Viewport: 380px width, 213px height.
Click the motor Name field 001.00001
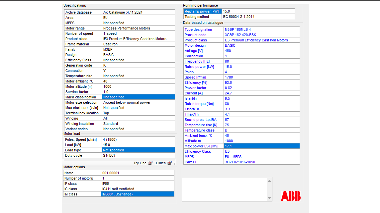click(138, 173)
